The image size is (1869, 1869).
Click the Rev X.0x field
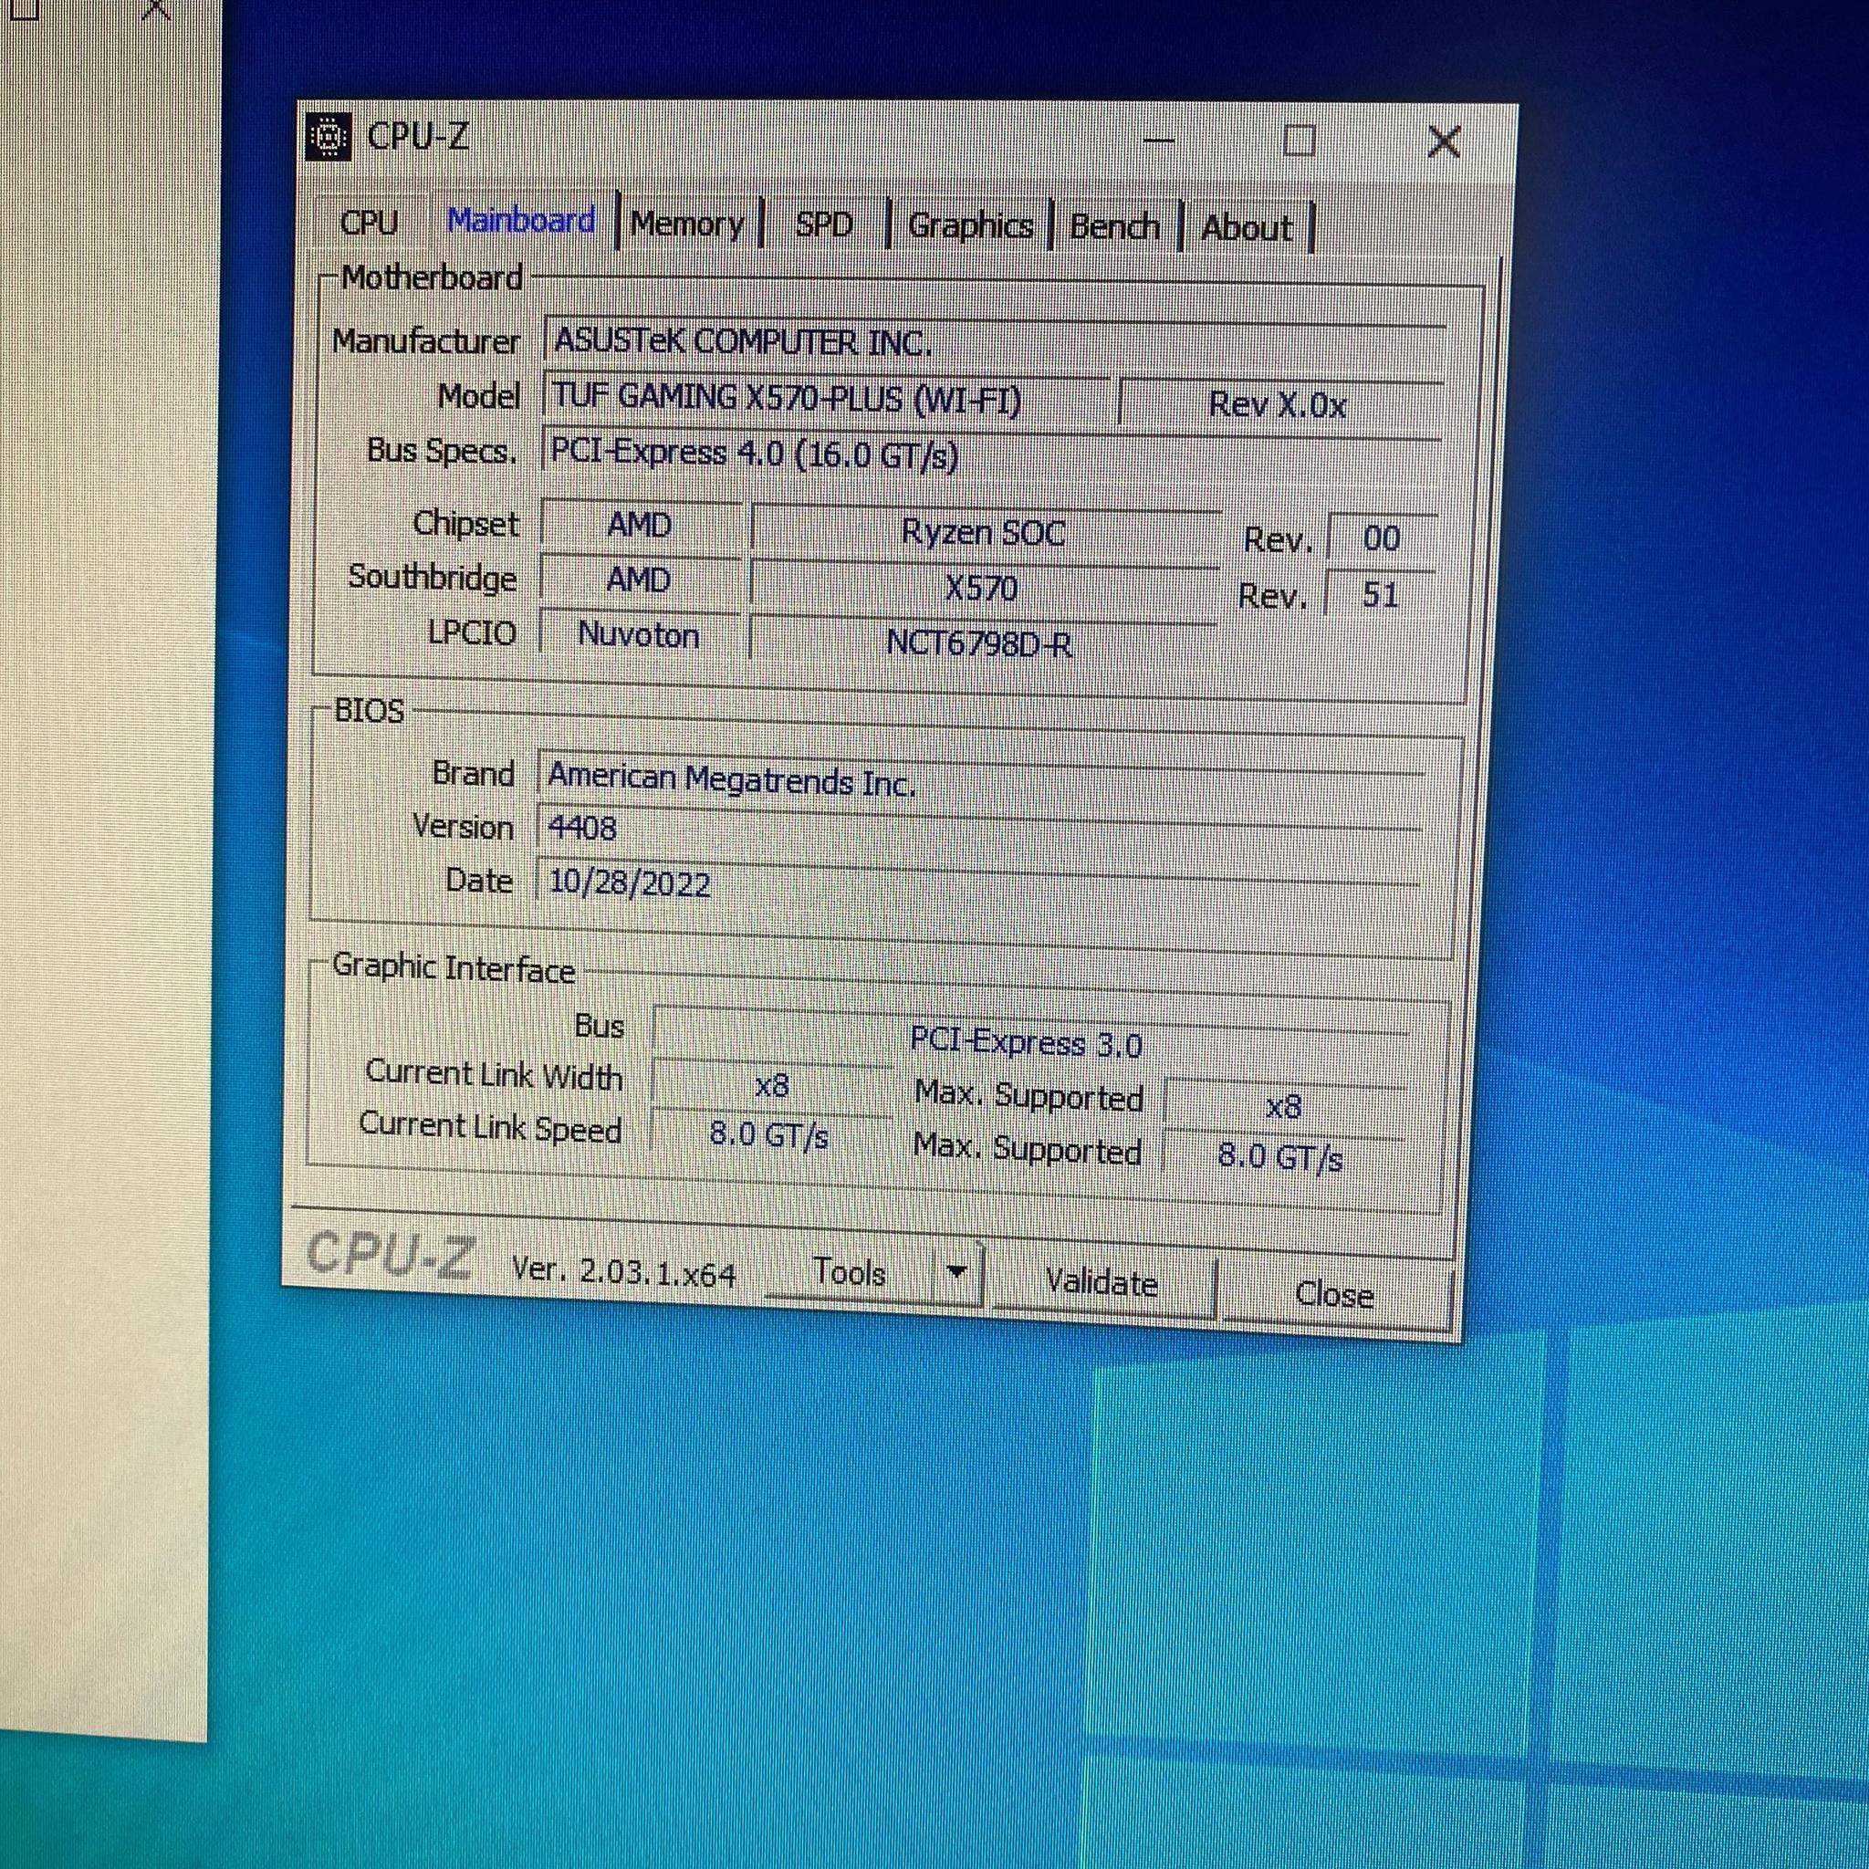(x=1279, y=403)
